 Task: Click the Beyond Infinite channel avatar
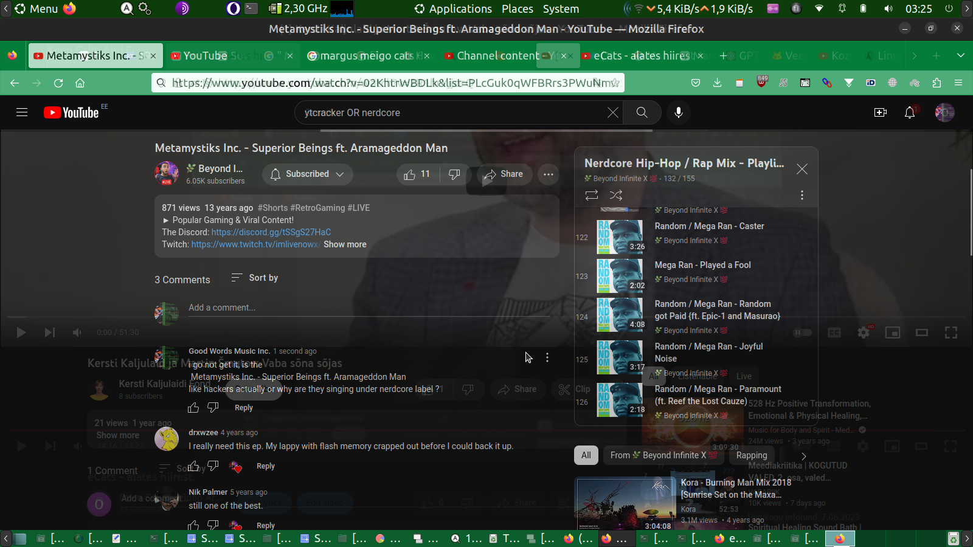click(166, 174)
